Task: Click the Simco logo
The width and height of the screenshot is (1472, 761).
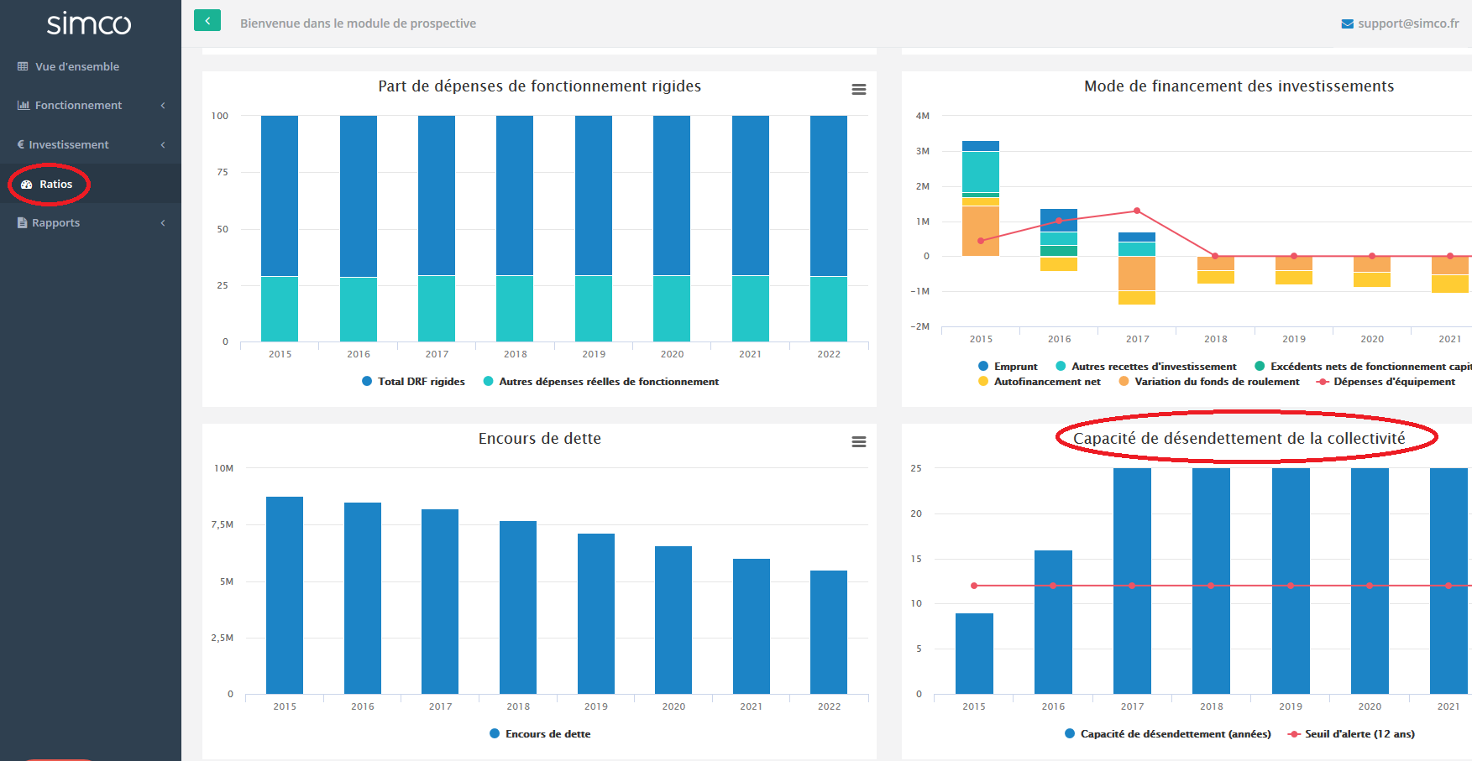Action: point(89,23)
